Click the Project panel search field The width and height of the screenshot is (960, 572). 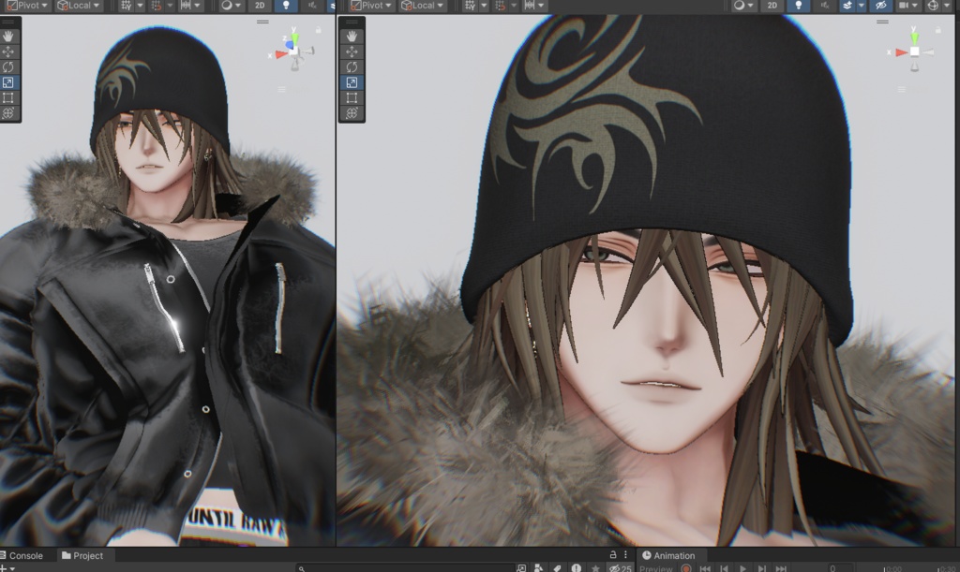[404, 568]
